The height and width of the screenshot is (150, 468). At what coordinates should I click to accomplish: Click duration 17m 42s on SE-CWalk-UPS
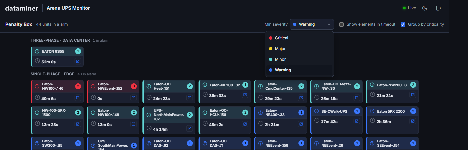click(330, 122)
